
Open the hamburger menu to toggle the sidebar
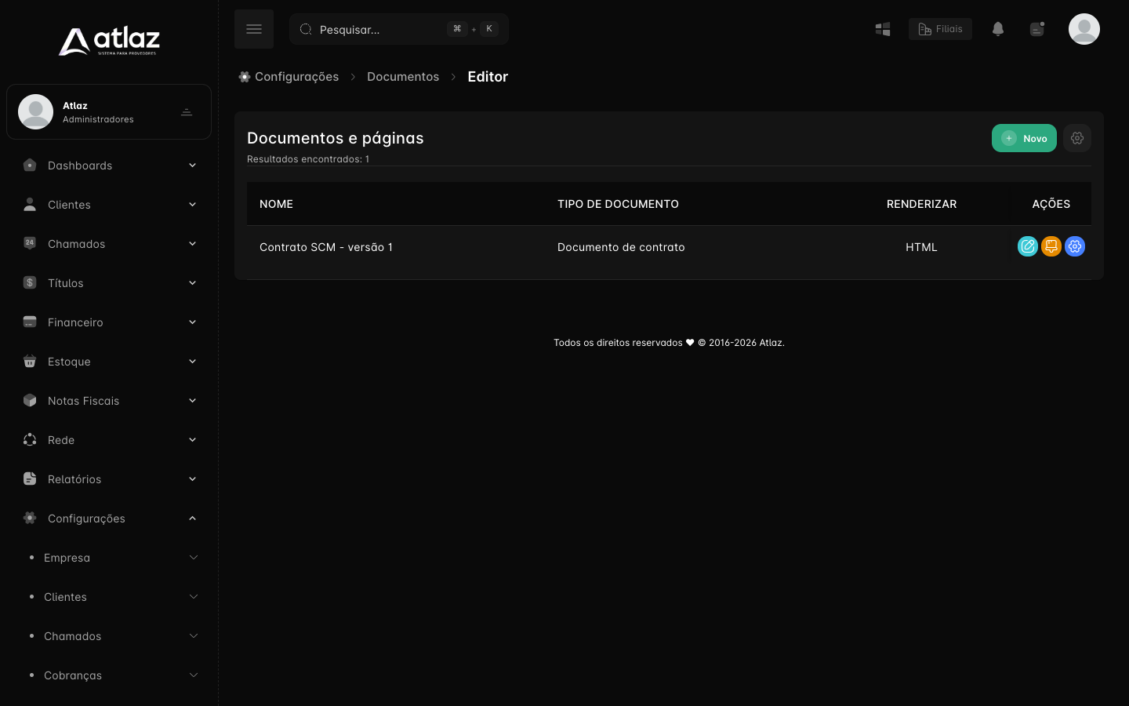(254, 29)
